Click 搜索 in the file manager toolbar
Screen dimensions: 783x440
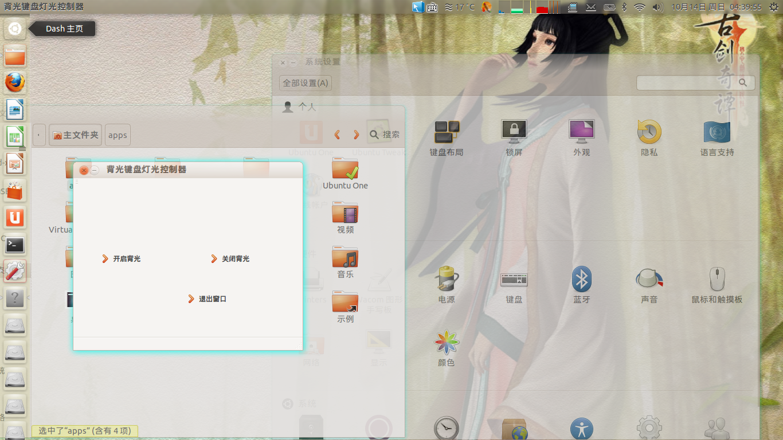pos(385,135)
